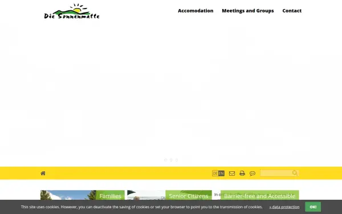Open the Senior Citizens tile
Image resolution: width=342 pixels, height=214 pixels.
point(169,195)
